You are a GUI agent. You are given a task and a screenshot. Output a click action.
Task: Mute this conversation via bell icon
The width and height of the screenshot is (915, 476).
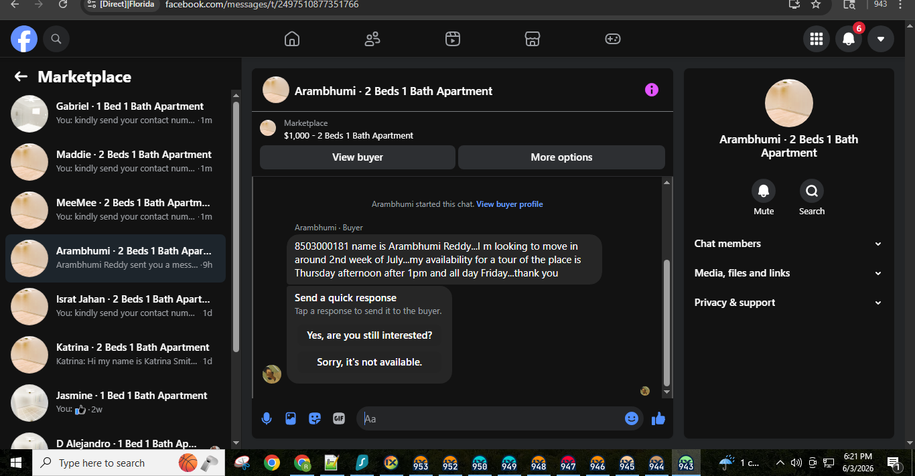coord(764,191)
